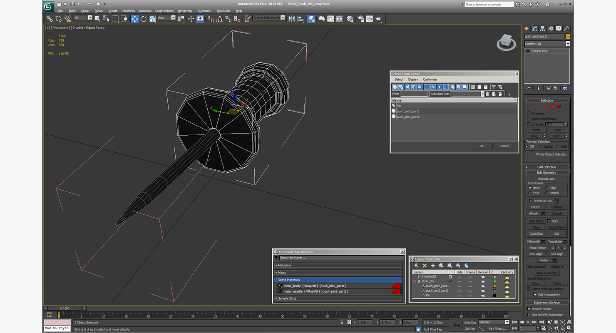This screenshot has height=333, width=616.
Task: Uncheck the Smooth Result checkbox
Action: tap(529, 309)
